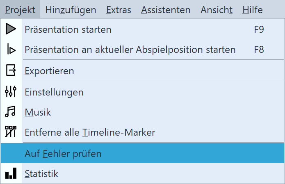This screenshot has width=285, height=184.
Task: Choose the Einstellungen text label
Action: coord(54,92)
